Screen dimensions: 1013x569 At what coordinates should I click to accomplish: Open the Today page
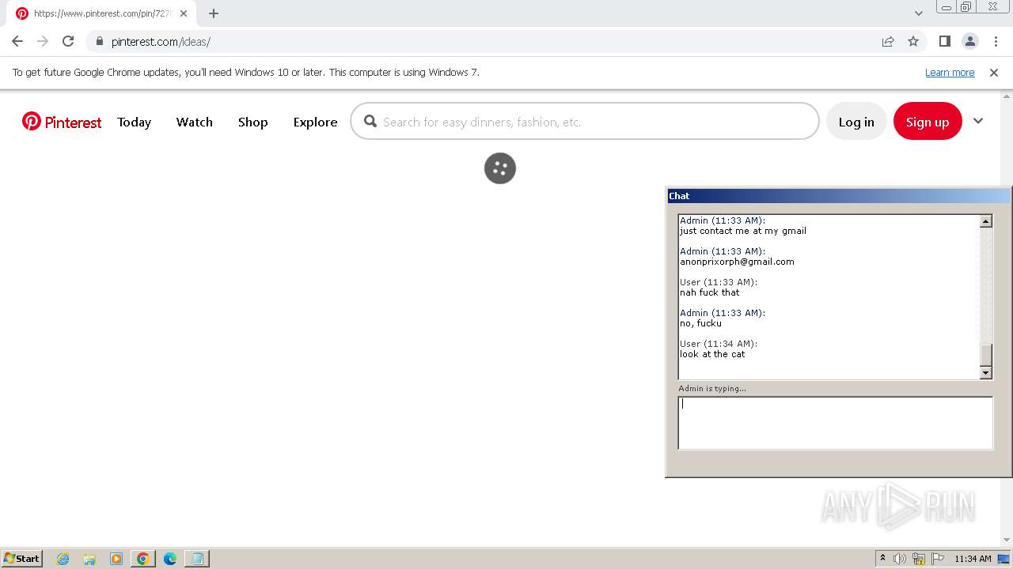coord(135,122)
